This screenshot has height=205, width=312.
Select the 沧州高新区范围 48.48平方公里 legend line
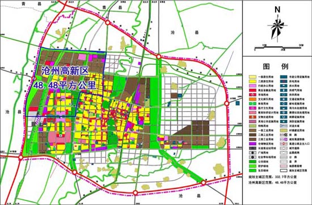[x=272, y=182]
